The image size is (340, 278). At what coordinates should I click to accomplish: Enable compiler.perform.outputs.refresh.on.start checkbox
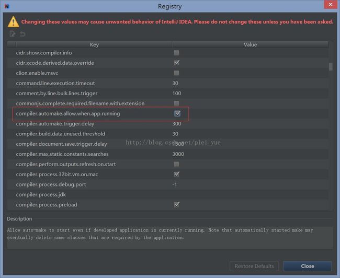pos(176,164)
